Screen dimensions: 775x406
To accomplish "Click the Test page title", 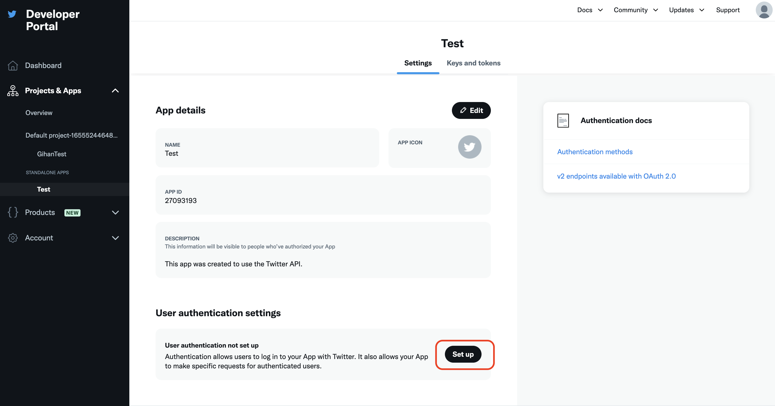I will (x=452, y=43).
